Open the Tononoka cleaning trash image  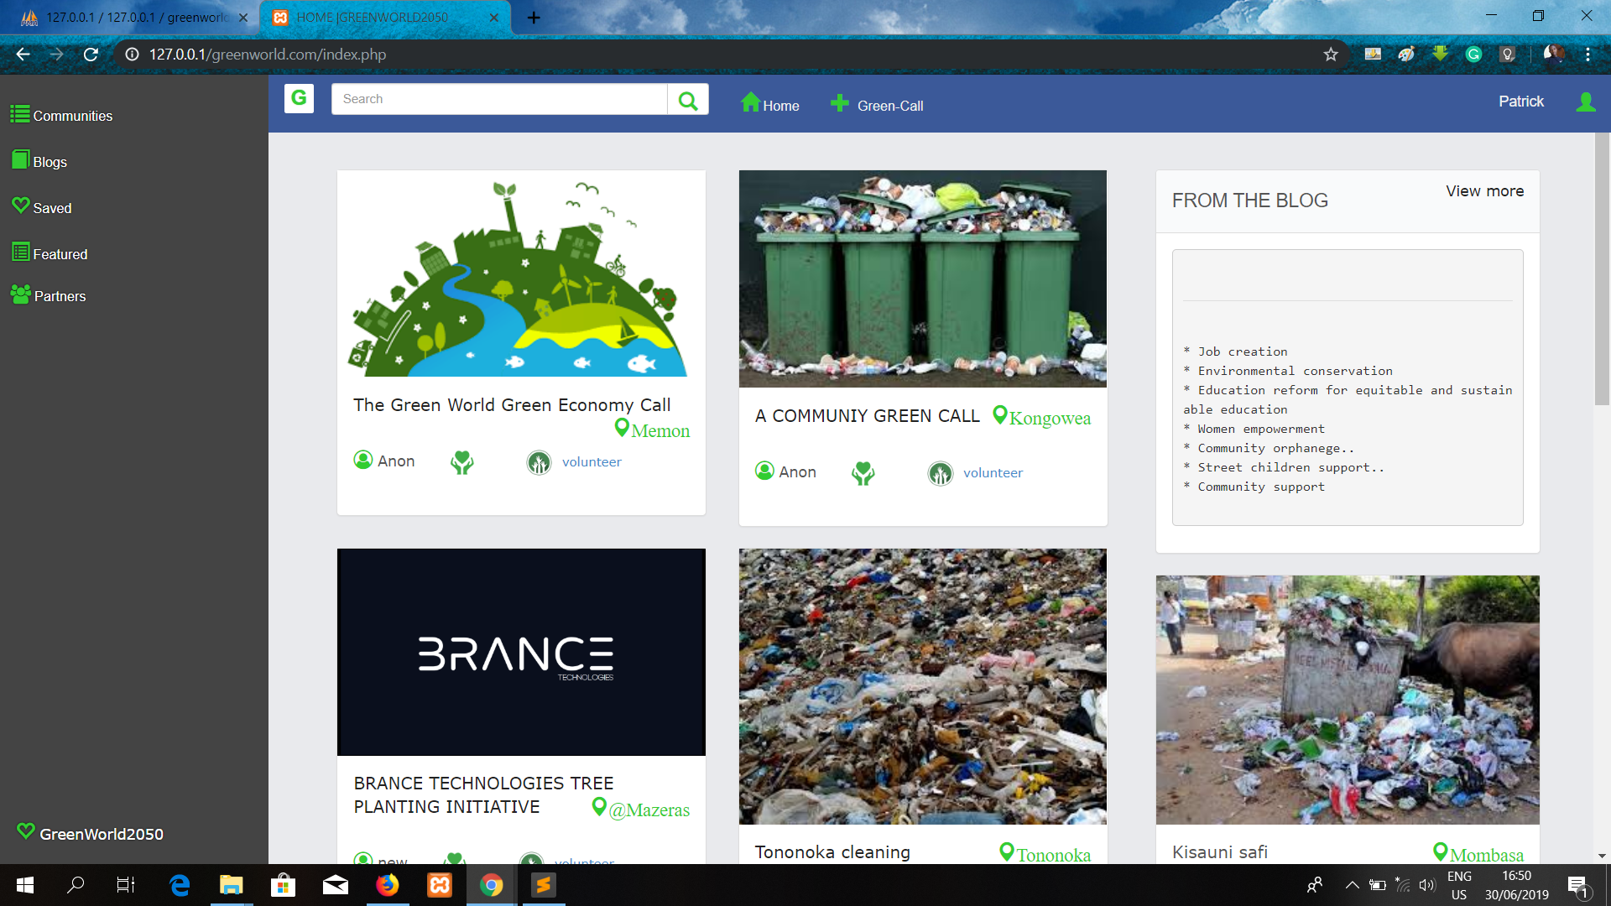tap(922, 686)
